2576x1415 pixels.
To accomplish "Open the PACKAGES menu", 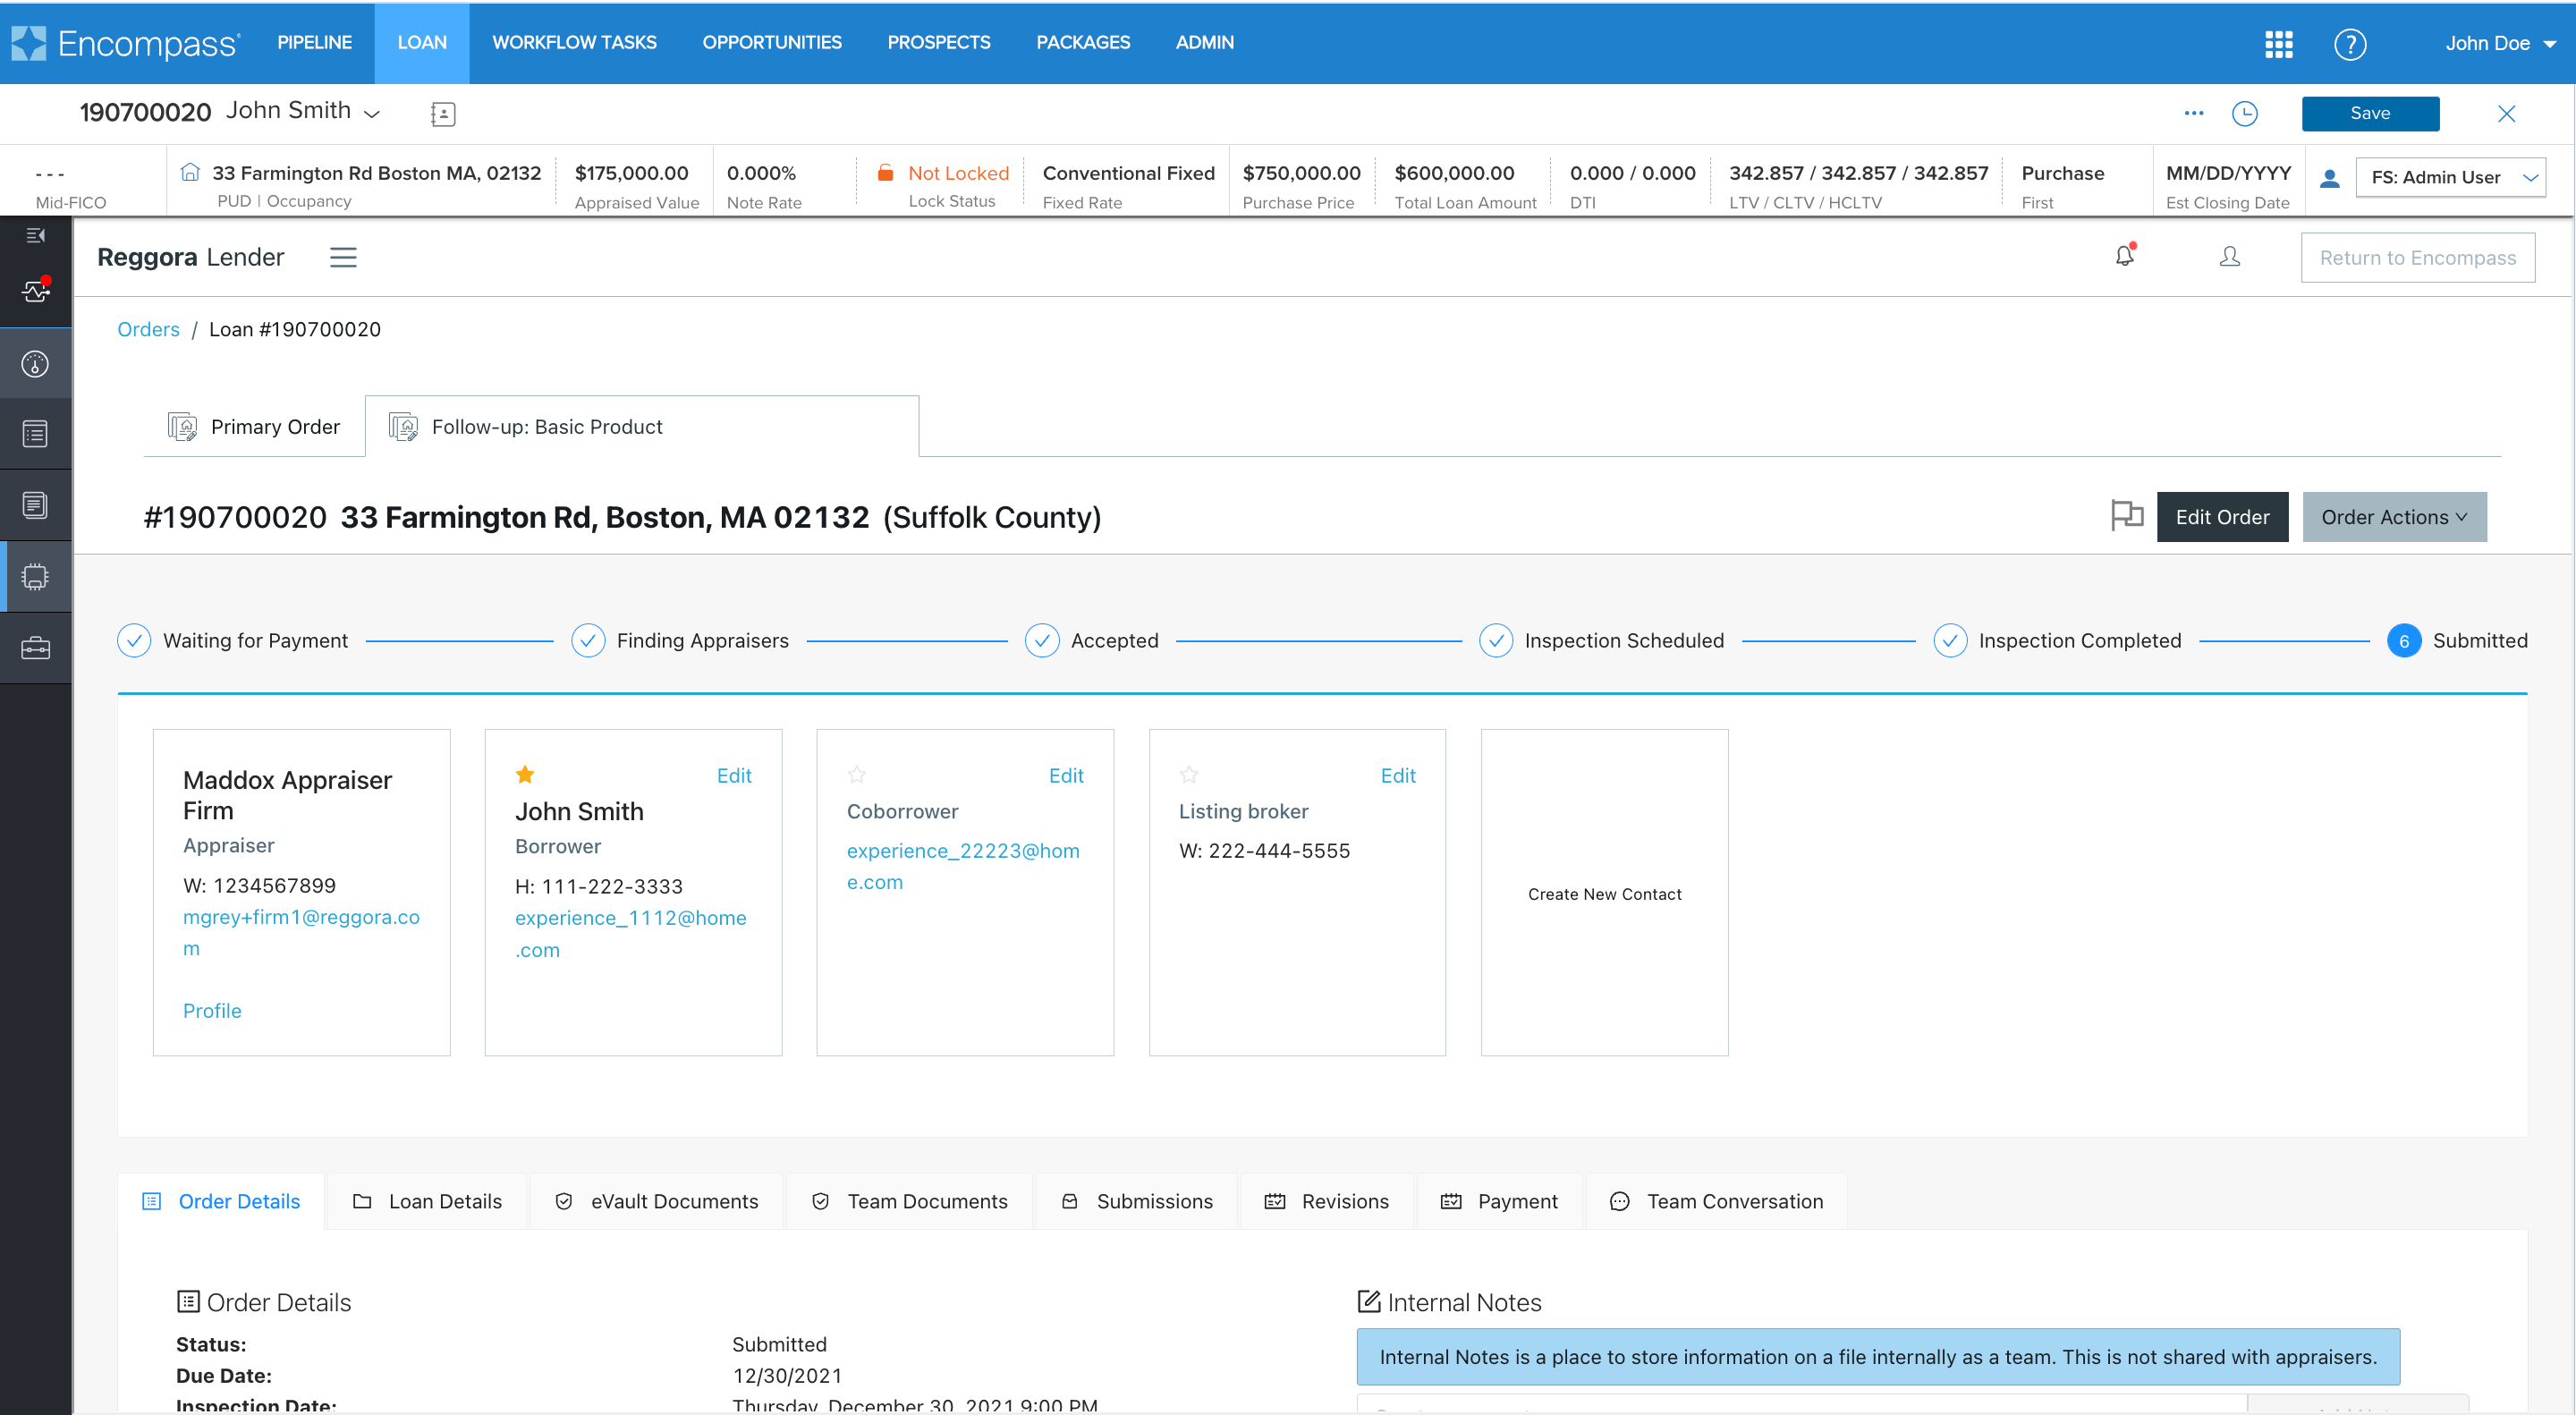I will [1082, 43].
